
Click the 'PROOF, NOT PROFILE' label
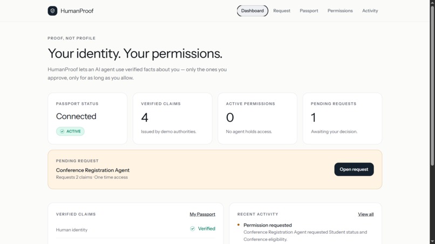72,38
